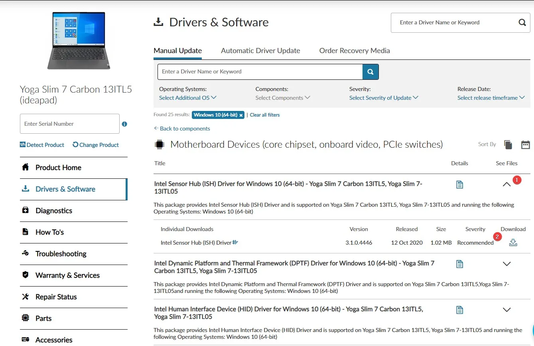
Task: Click Change Product link
Action: tap(96, 145)
